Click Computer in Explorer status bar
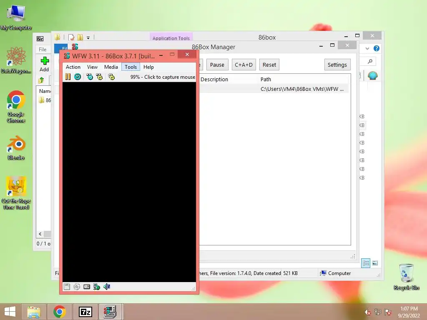 point(336,273)
